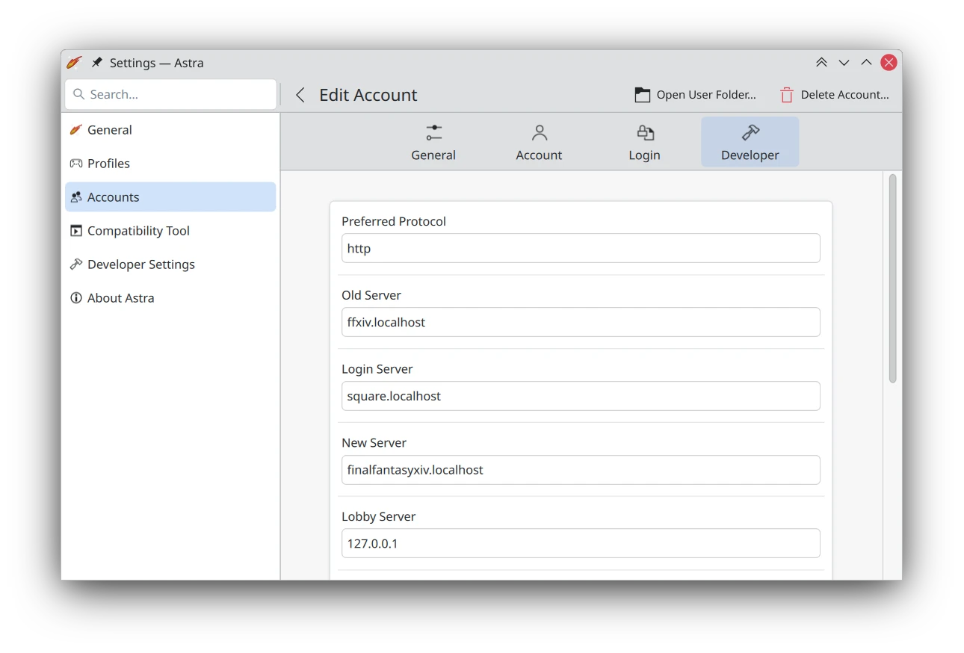Click the back arrow beside Edit Account

point(300,95)
